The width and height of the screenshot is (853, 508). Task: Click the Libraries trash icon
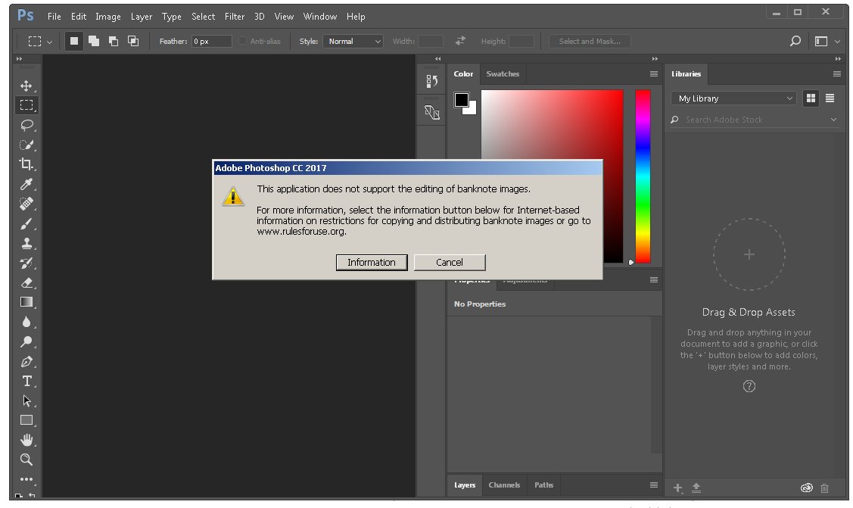(825, 488)
